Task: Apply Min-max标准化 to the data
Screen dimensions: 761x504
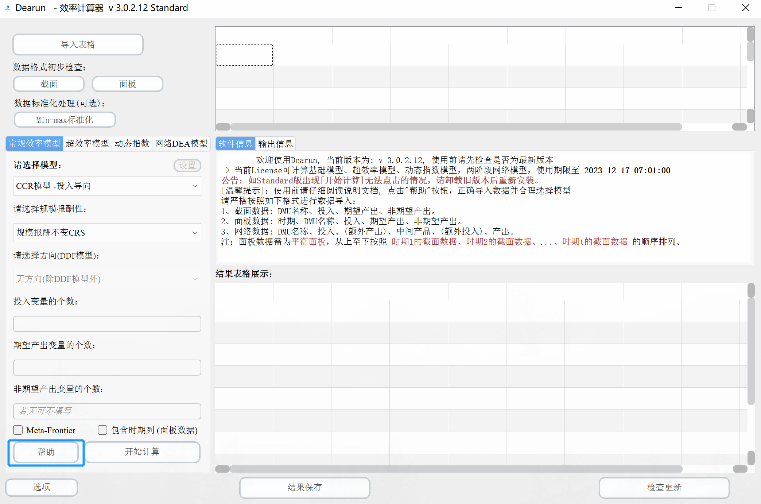Action: [65, 120]
